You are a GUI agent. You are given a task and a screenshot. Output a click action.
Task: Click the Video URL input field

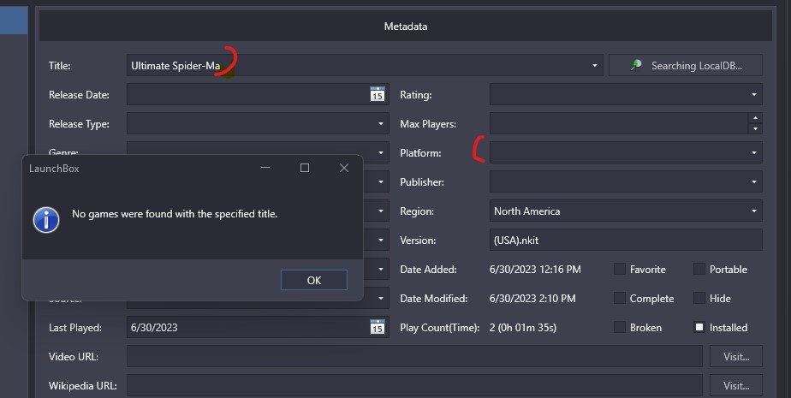[x=414, y=356]
